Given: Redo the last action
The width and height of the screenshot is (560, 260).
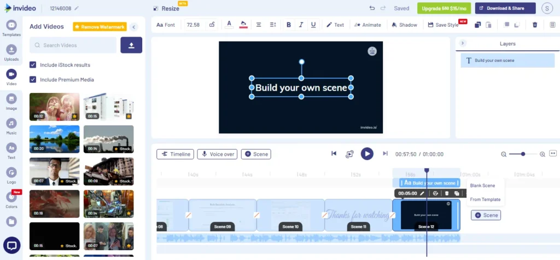Looking at the screenshot, I should [383, 8].
